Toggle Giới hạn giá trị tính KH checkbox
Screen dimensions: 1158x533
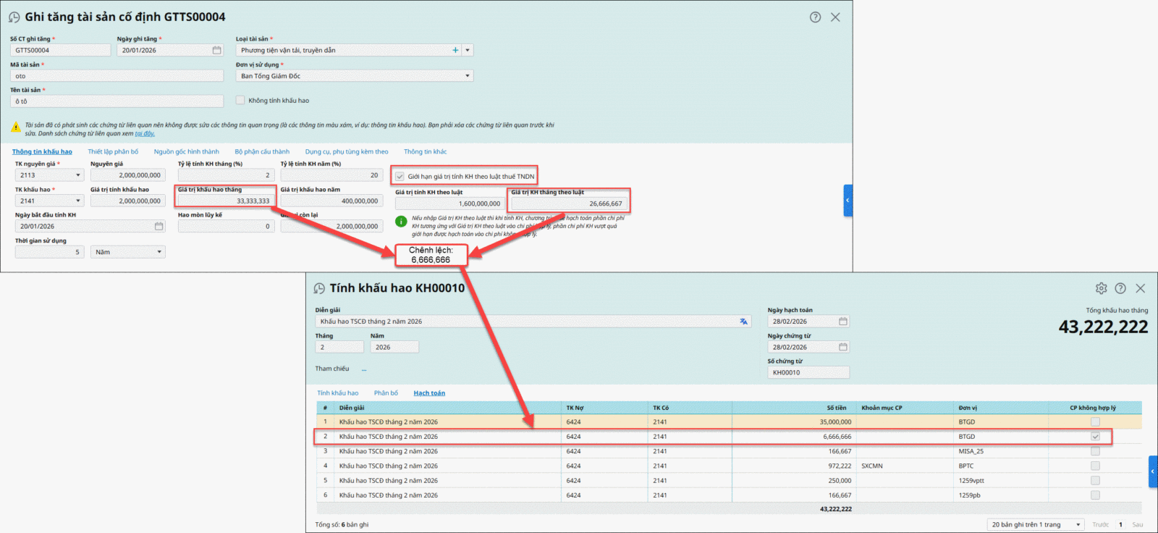point(400,176)
